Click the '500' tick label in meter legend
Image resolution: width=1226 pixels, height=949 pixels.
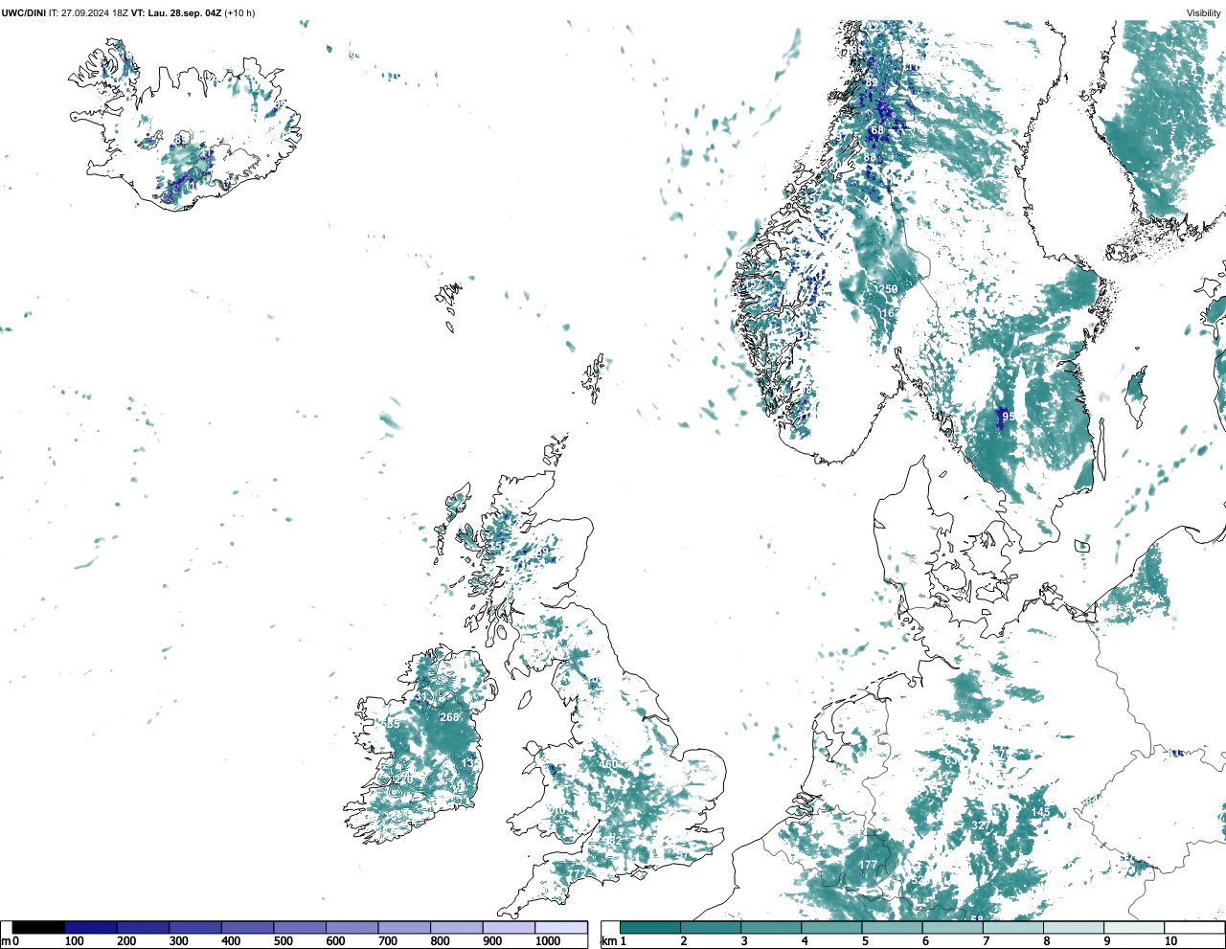click(283, 941)
